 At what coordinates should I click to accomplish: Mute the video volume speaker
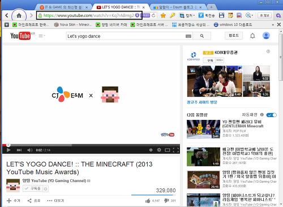(29, 150)
